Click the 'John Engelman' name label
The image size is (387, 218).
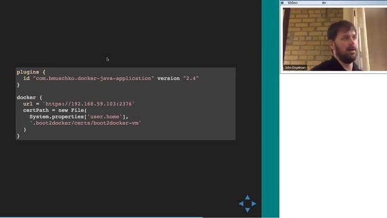click(295, 68)
